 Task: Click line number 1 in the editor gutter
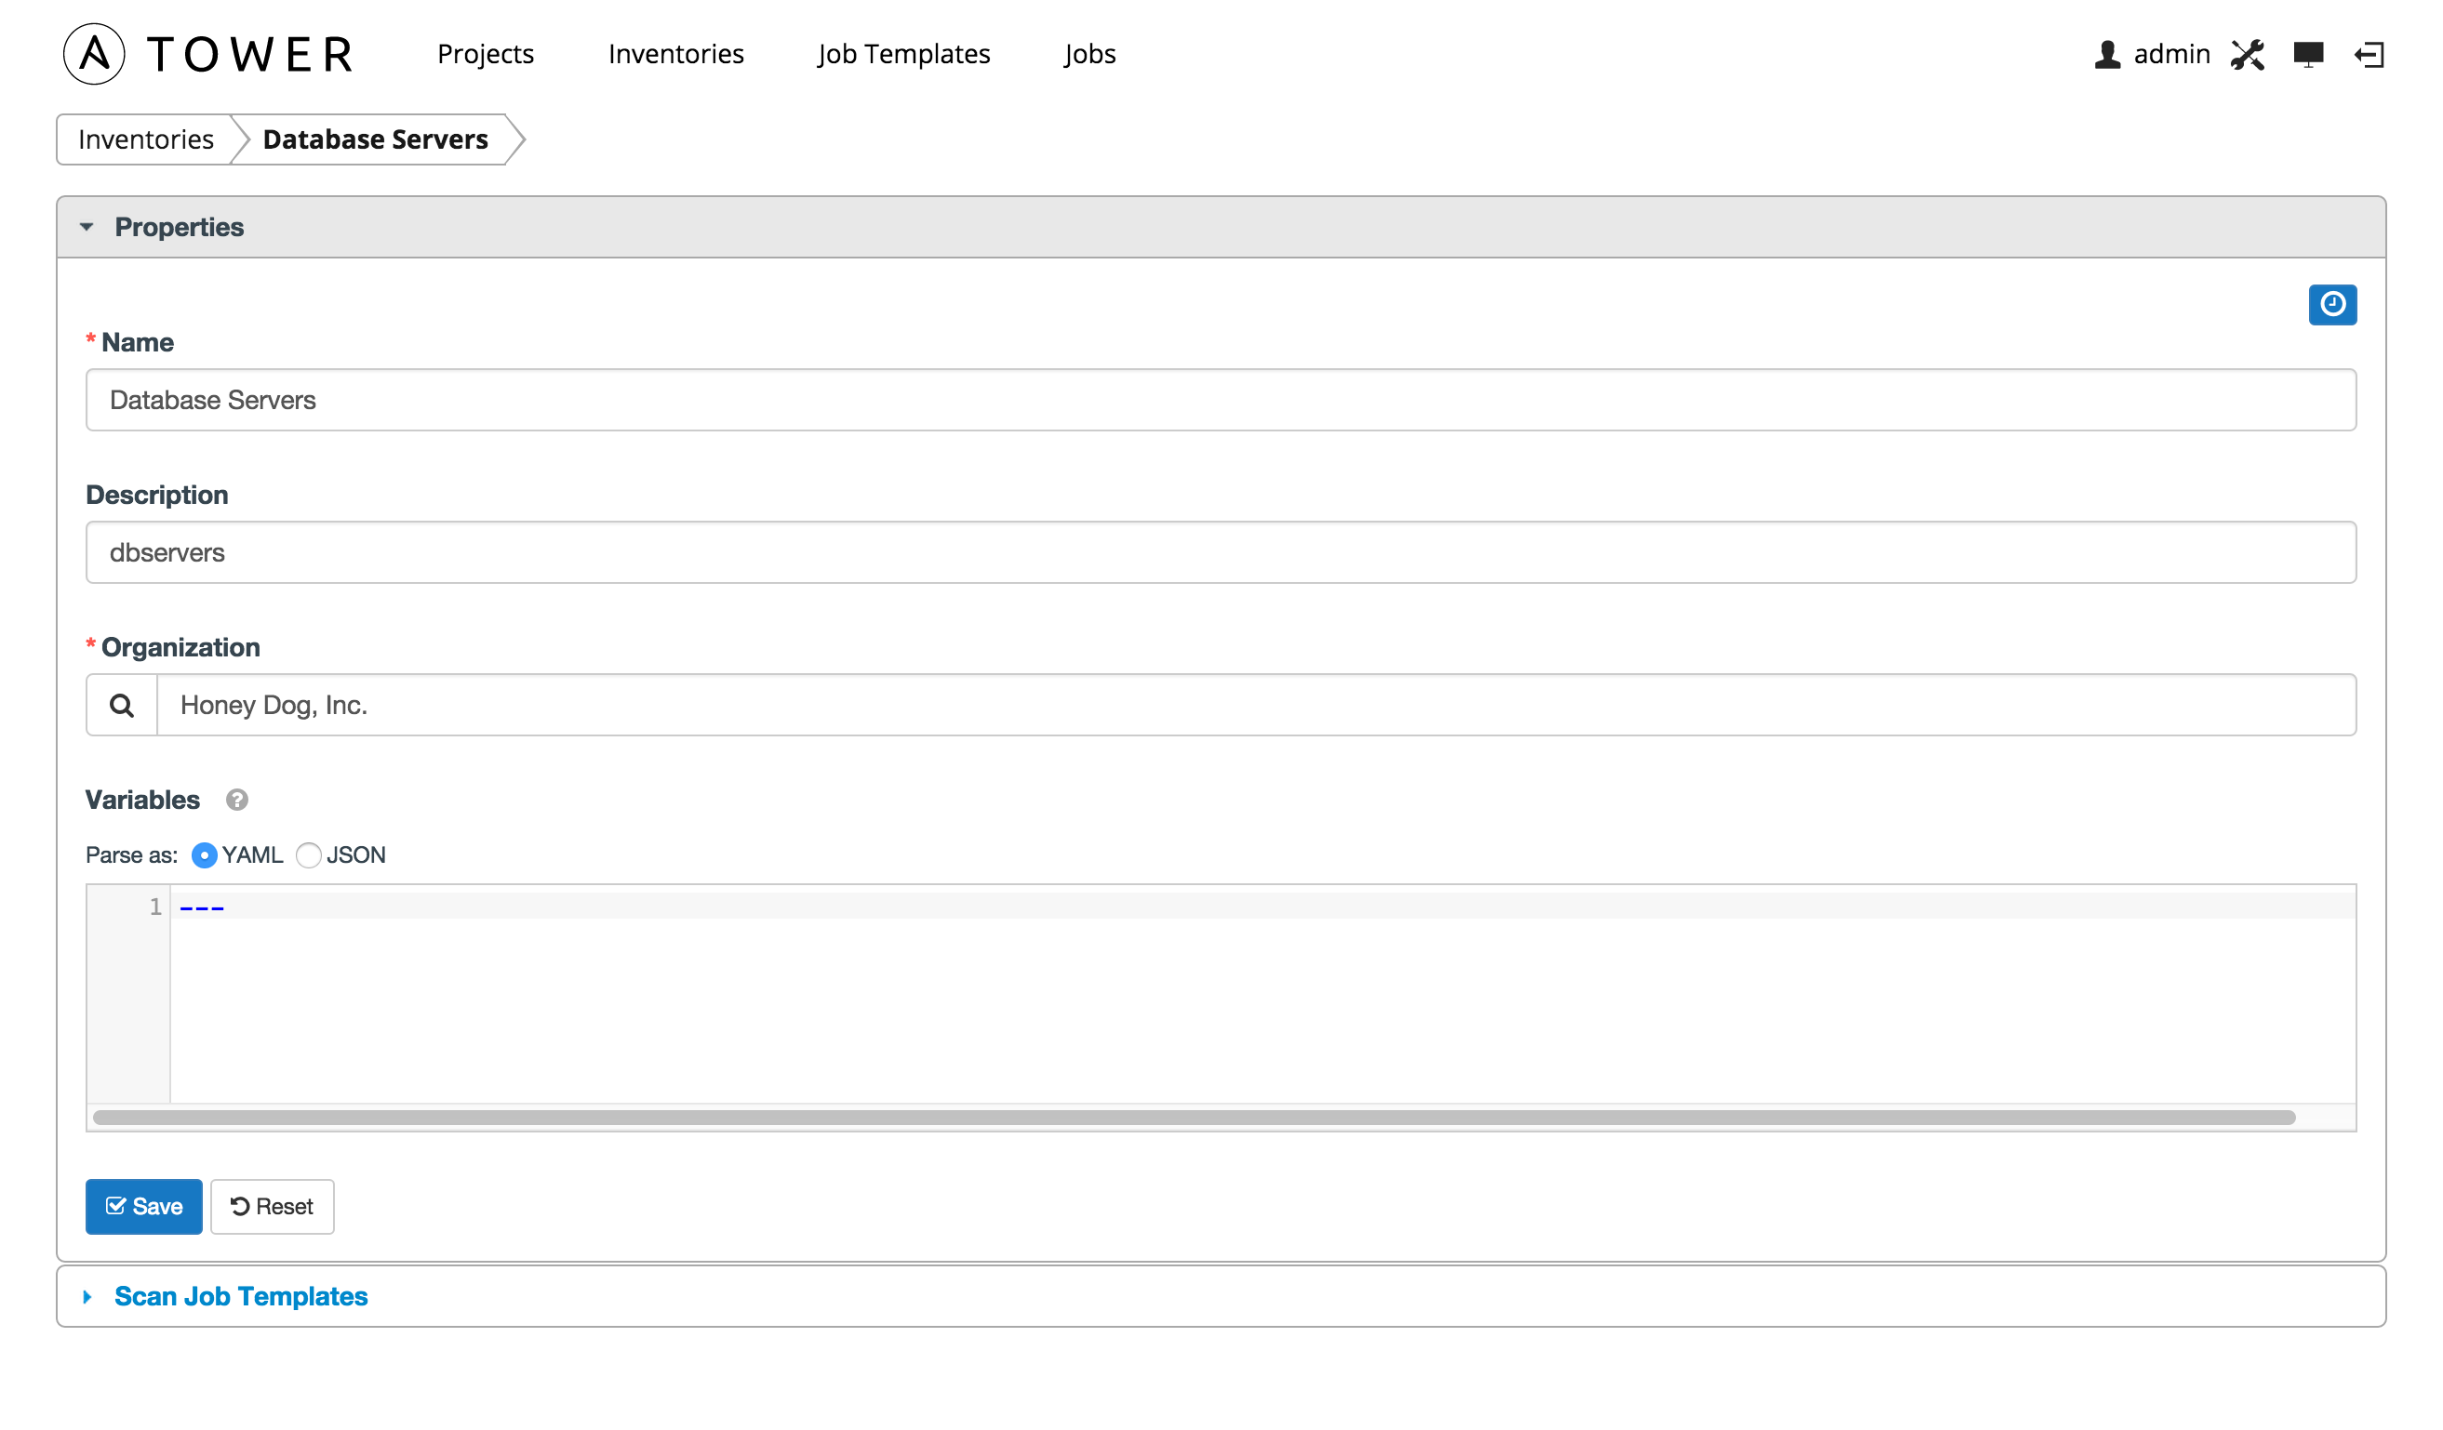click(155, 907)
